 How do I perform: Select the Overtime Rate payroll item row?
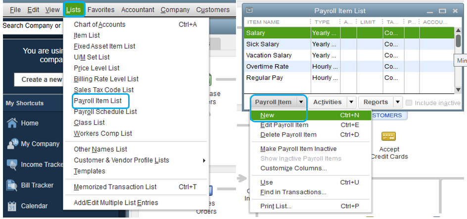[267, 67]
